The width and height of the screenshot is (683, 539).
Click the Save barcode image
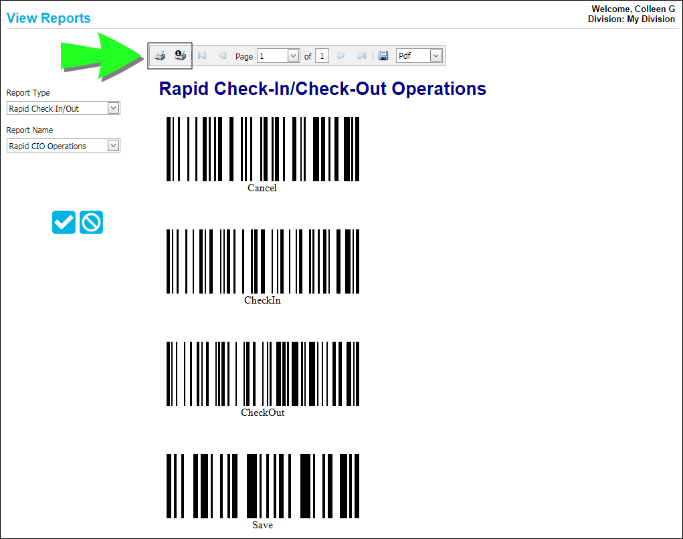click(263, 486)
